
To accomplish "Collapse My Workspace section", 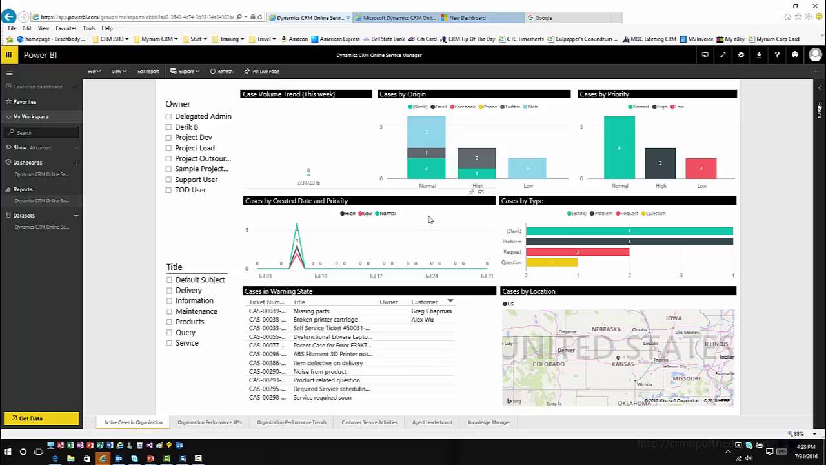I will (x=8, y=117).
